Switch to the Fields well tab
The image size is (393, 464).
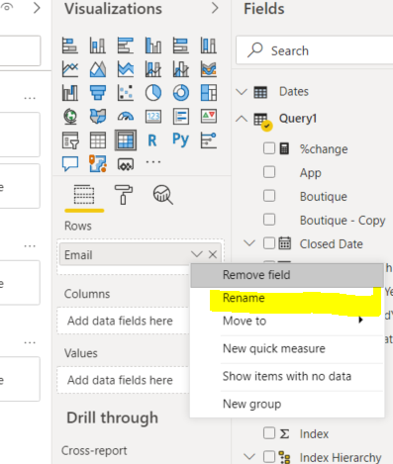click(x=84, y=195)
